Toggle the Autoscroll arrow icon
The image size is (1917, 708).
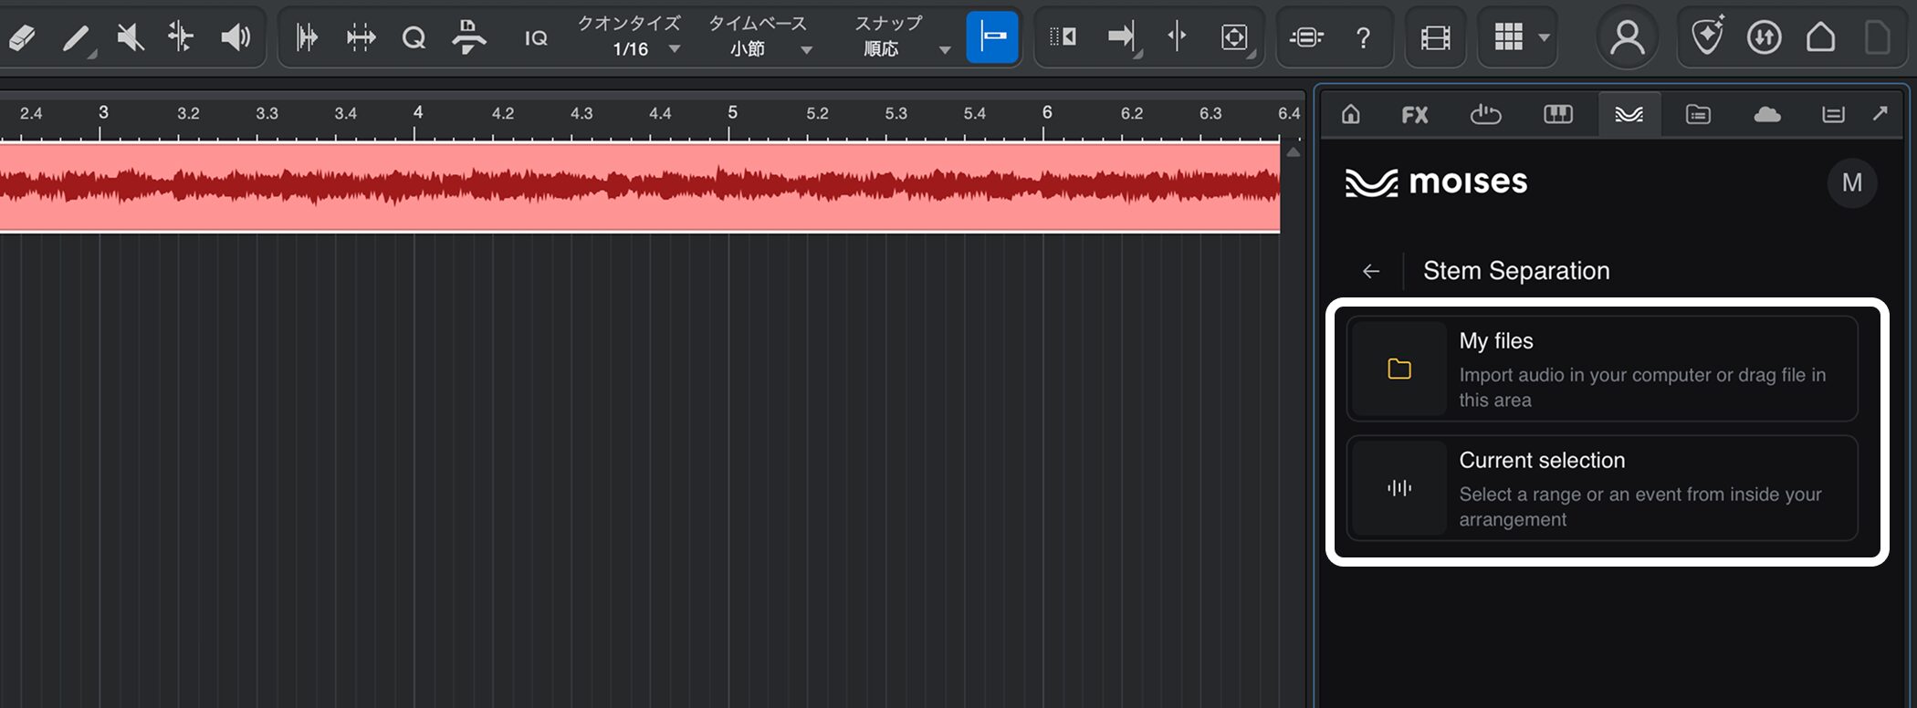click(1122, 37)
